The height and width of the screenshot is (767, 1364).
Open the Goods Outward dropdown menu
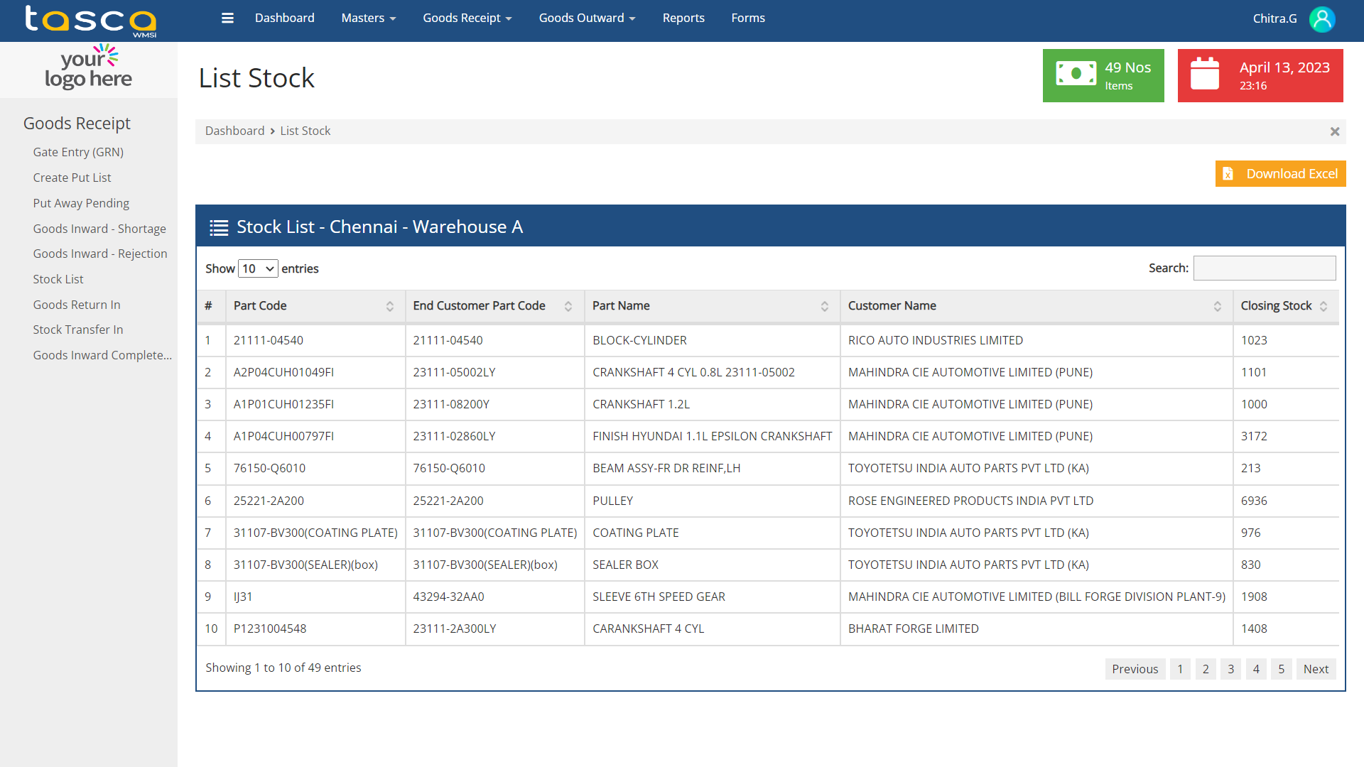(587, 18)
